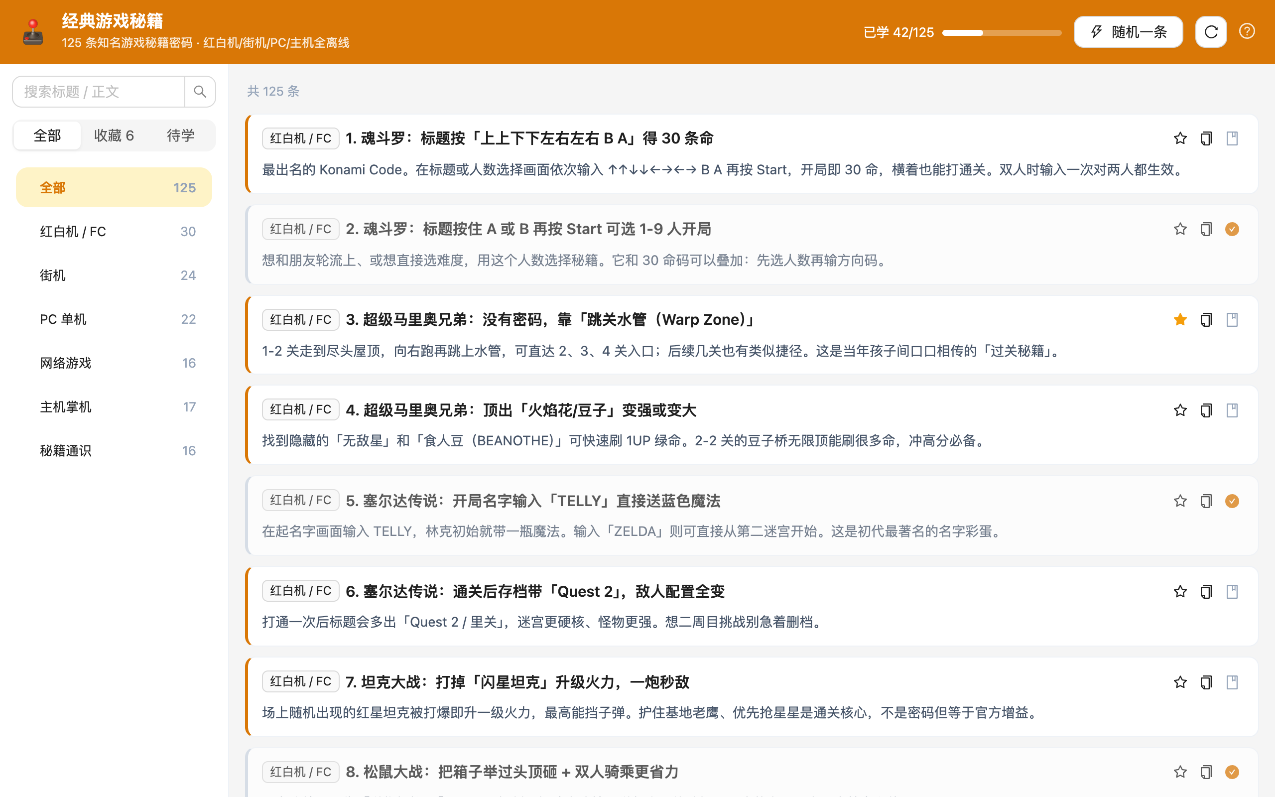Unmark learned status on tip 2
The width and height of the screenshot is (1275, 797).
(x=1232, y=229)
